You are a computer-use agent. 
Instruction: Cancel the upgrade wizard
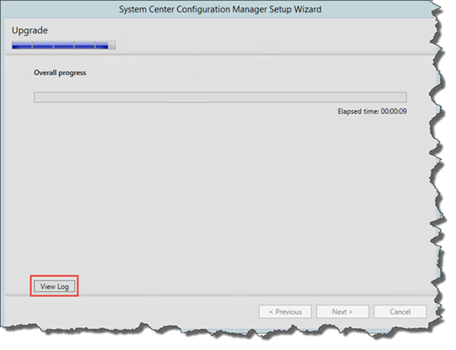coord(400,312)
